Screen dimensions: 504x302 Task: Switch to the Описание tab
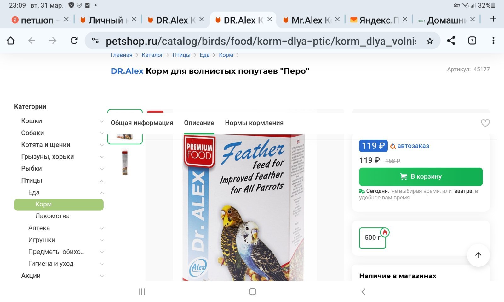199,123
